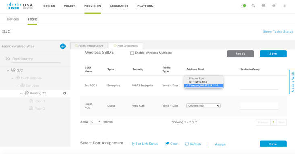Switch to the Devices tab
This screenshot has width=295, height=154.
point(13,19)
